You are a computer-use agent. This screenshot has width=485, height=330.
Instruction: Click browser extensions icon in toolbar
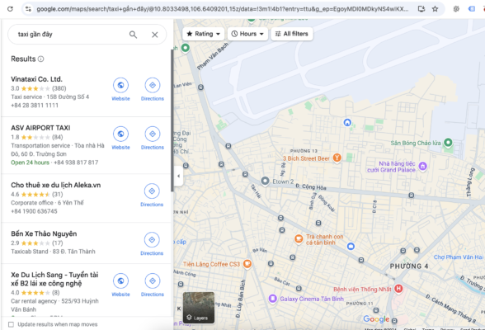456,9
